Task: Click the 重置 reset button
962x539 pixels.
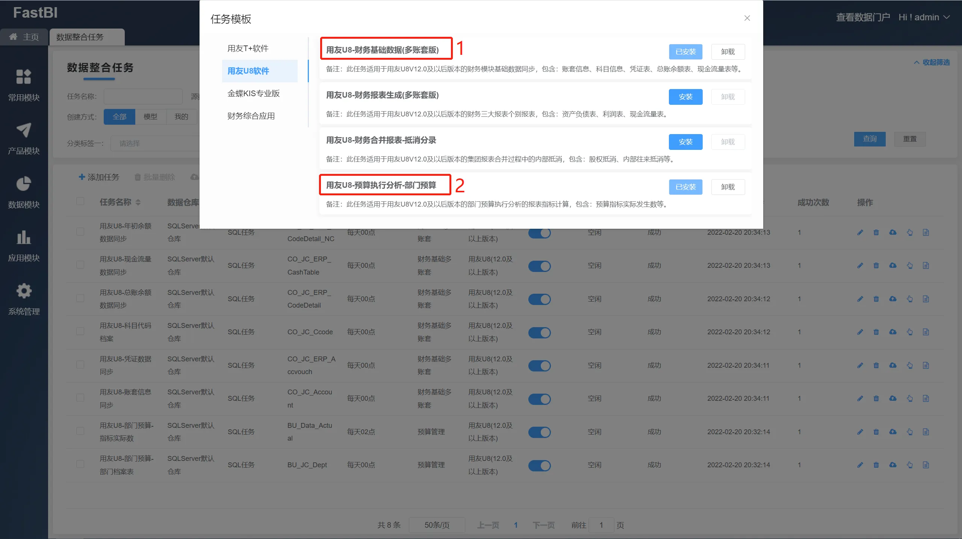Action: (910, 139)
